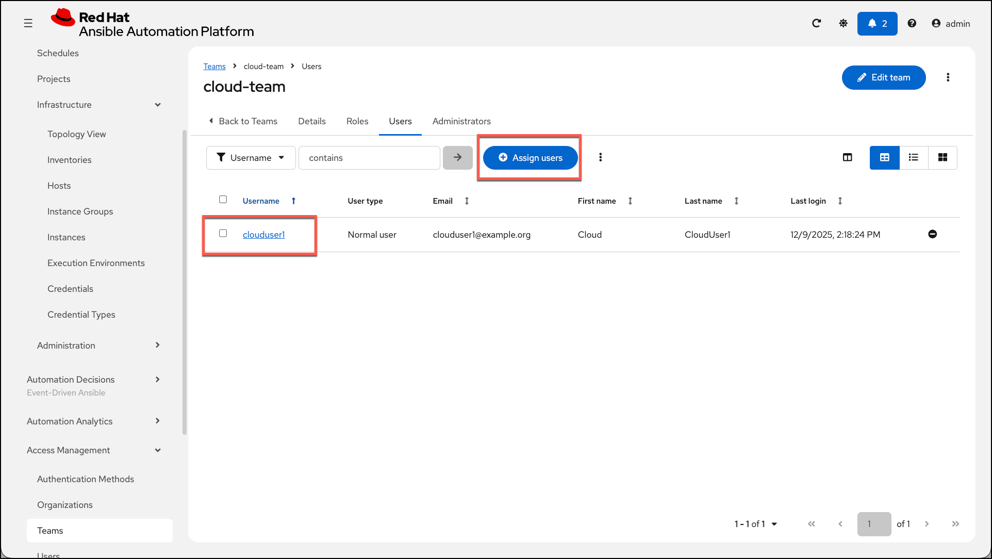992x559 pixels.
Task: Remove clouduser1 using the minus icon
Action: pyautogui.click(x=932, y=234)
